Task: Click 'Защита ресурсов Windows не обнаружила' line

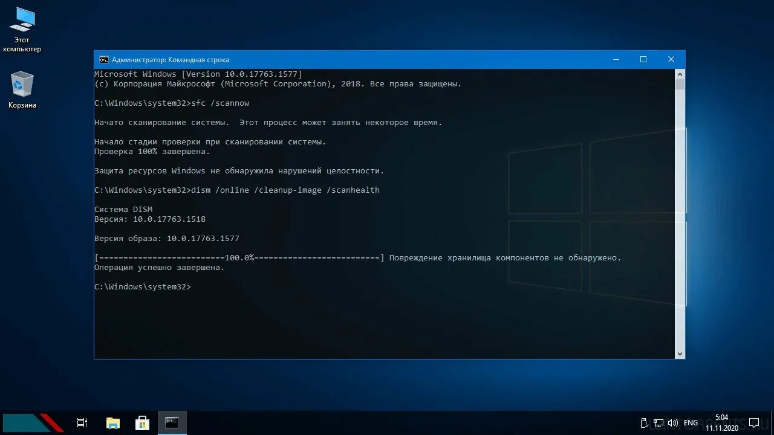Action: tap(239, 171)
